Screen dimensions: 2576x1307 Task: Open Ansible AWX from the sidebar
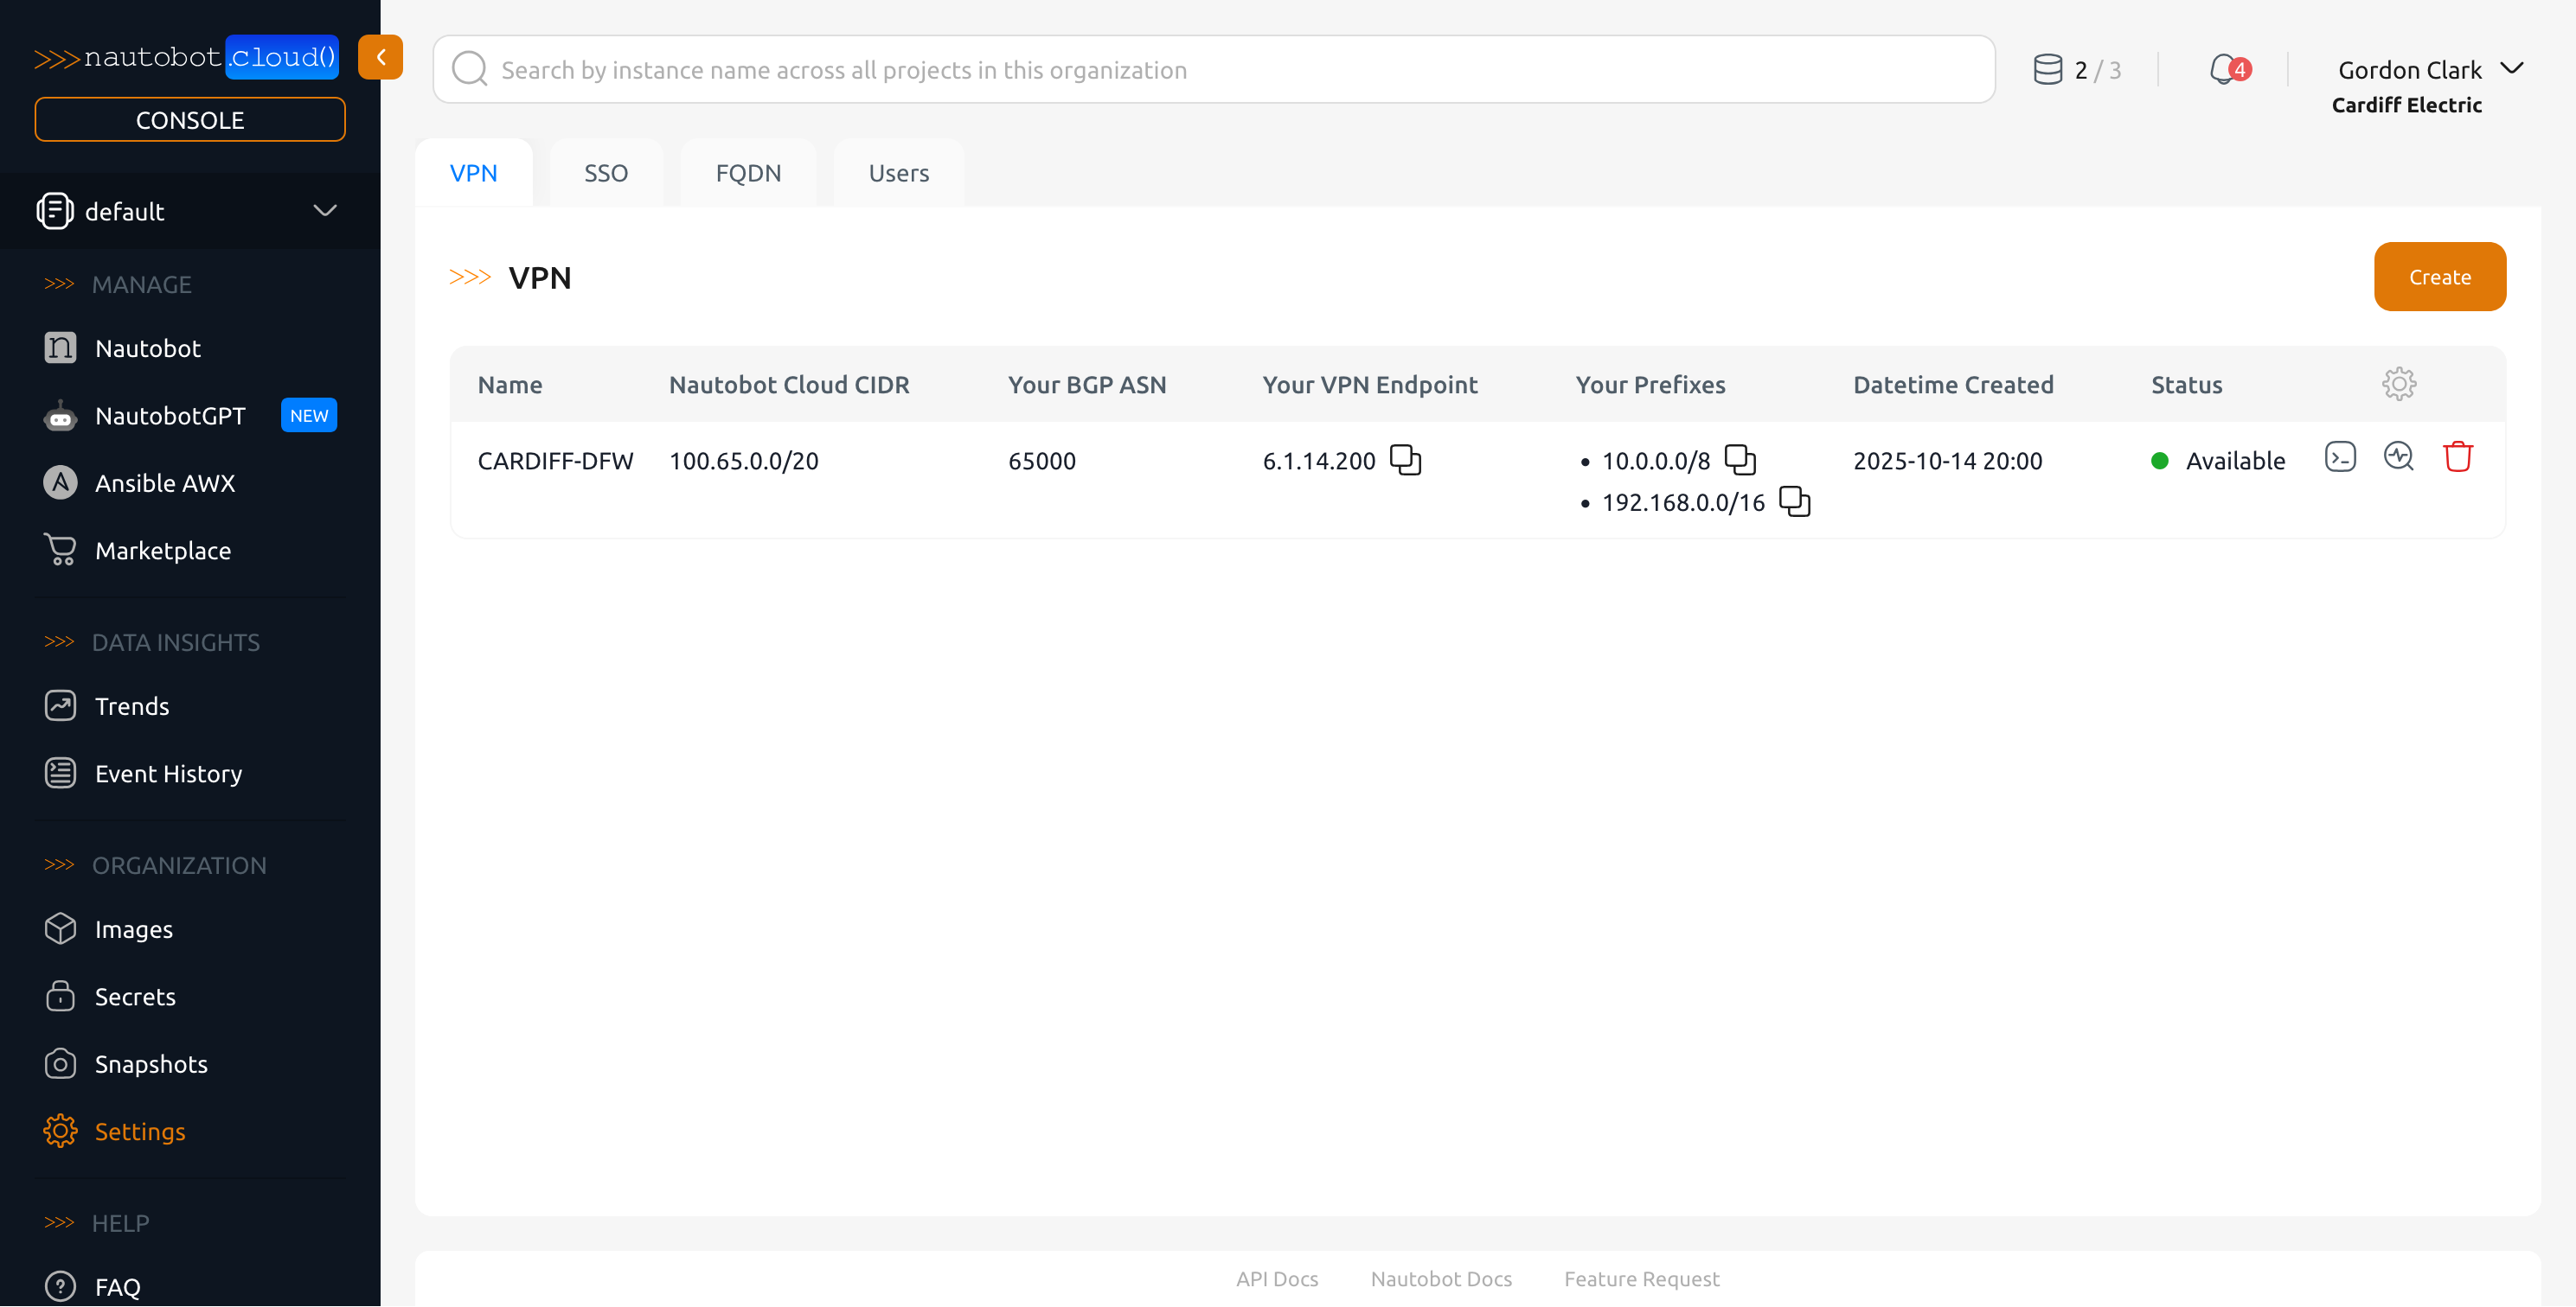(x=166, y=482)
